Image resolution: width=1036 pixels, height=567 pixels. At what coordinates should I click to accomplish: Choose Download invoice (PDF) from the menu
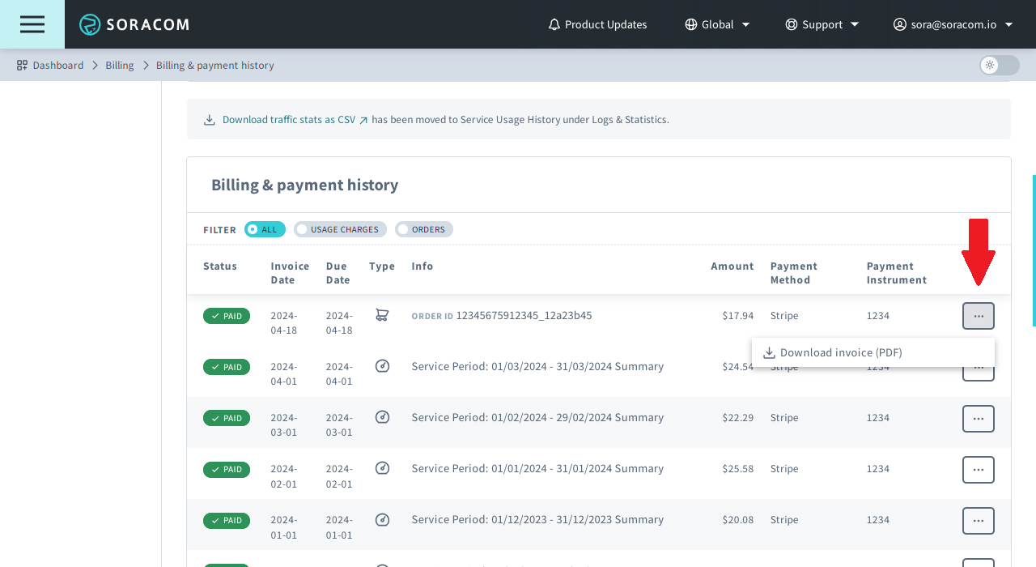pos(840,352)
